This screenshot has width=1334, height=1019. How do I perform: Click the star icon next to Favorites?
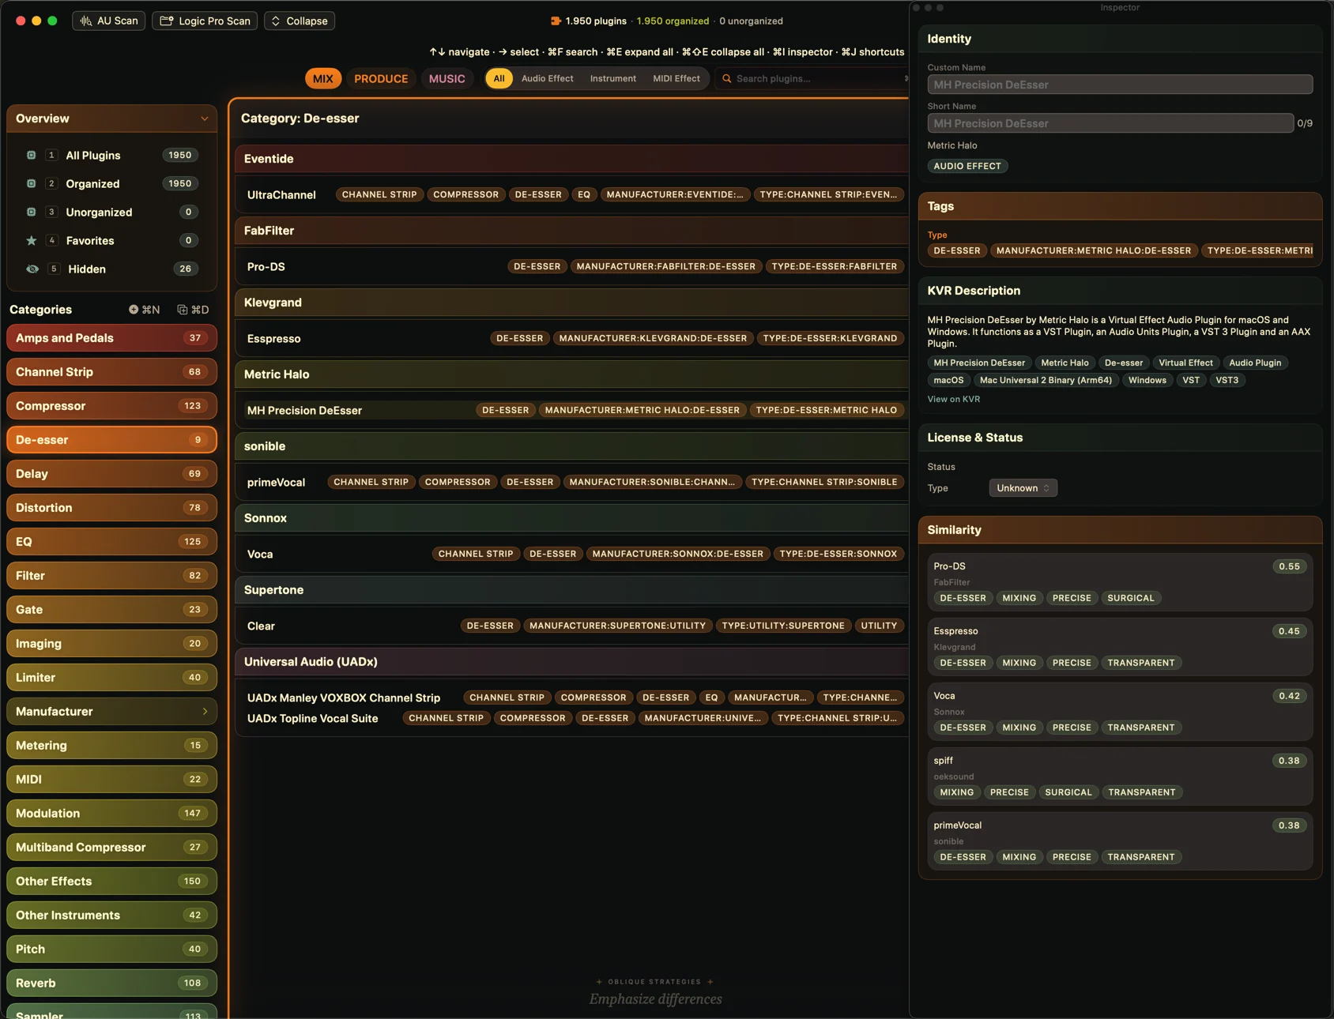[x=32, y=240]
